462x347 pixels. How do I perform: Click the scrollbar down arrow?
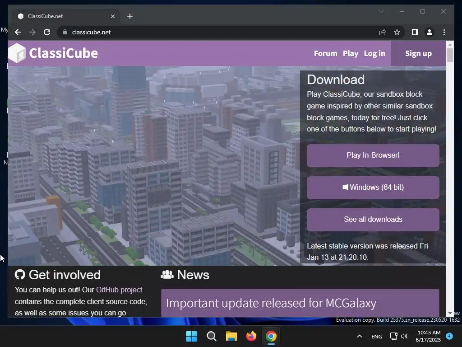pyautogui.click(x=450, y=313)
